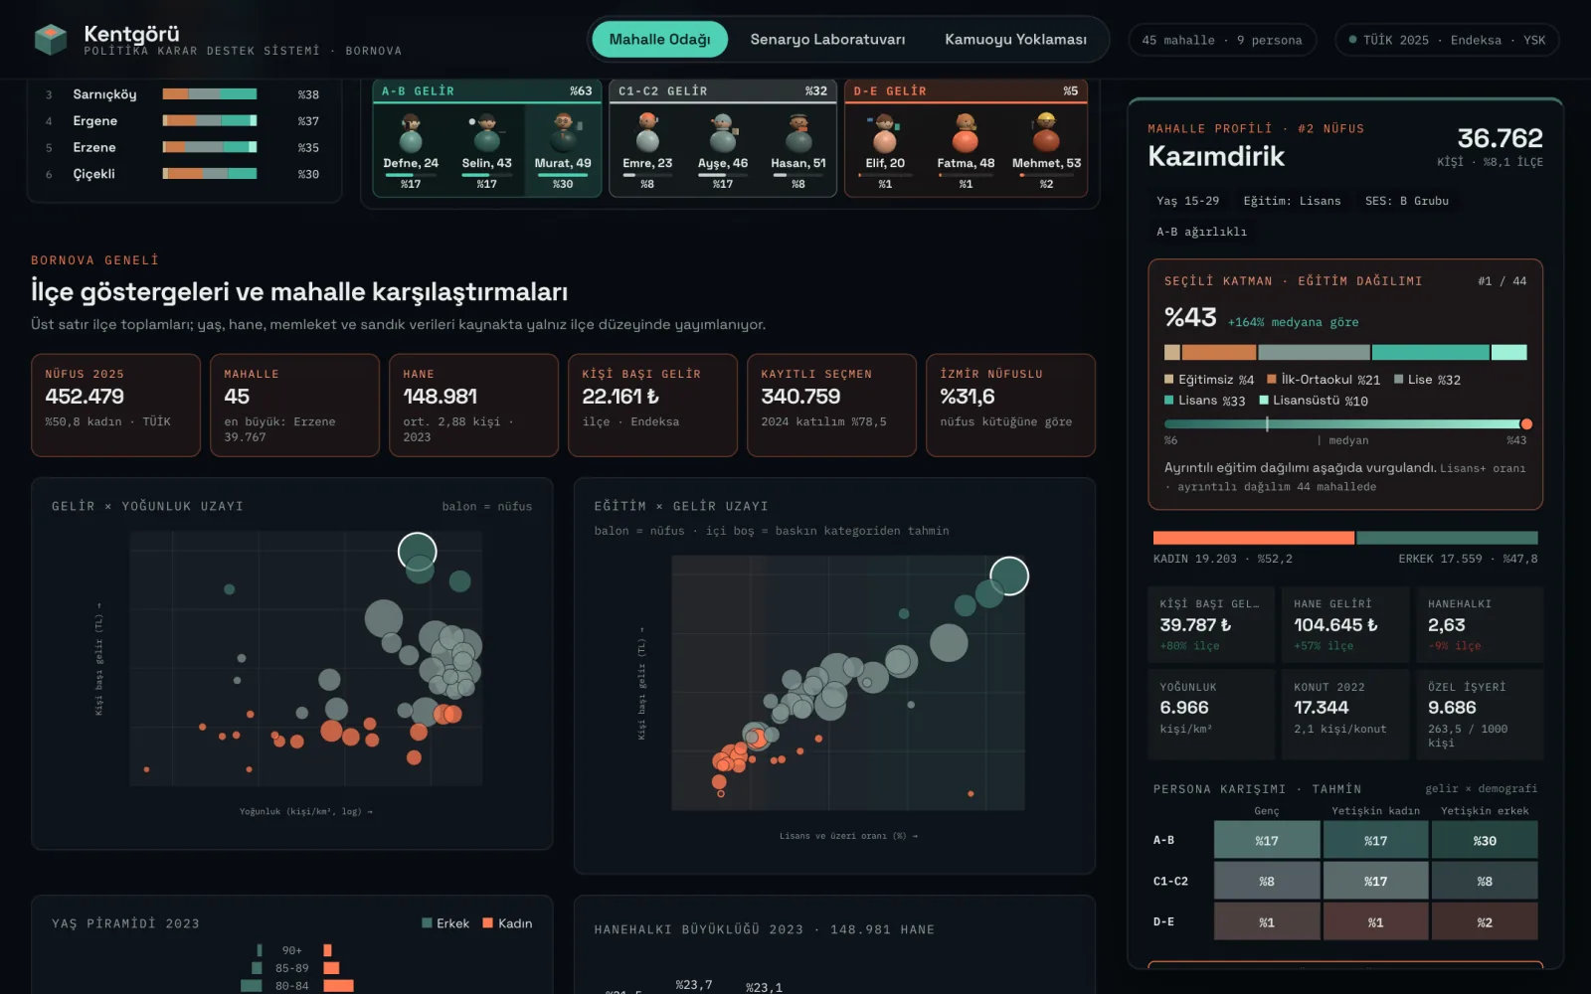The image size is (1591, 994).
Task: Select the Çiçekli neighborhood row
Action: pyautogui.click(x=182, y=174)
